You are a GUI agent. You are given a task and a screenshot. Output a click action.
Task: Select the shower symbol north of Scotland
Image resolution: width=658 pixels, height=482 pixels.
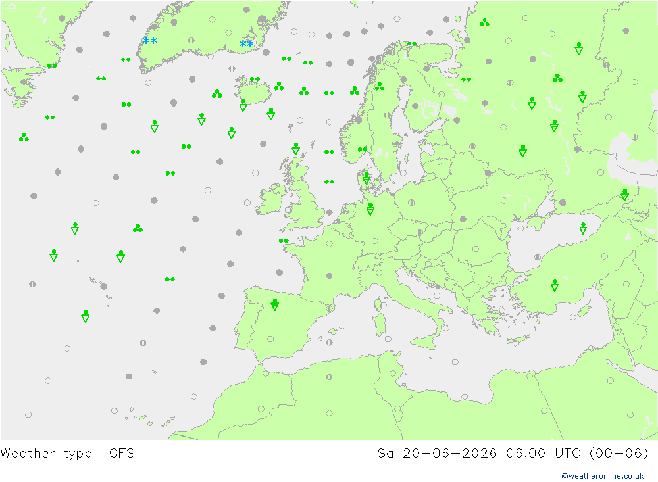click(296, 149)
